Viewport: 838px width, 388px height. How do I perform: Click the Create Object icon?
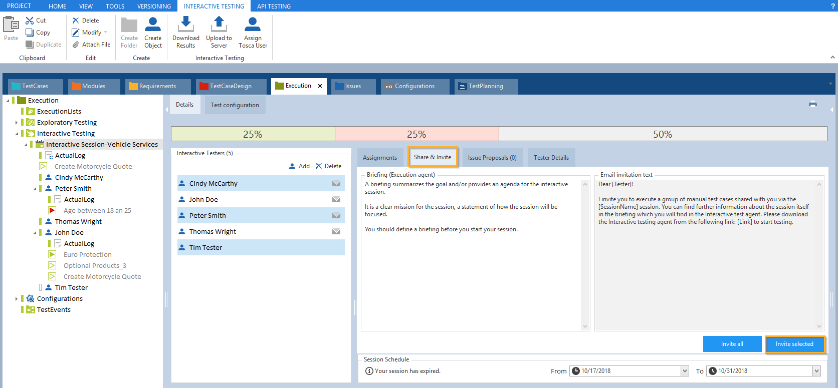click(153, 24)
